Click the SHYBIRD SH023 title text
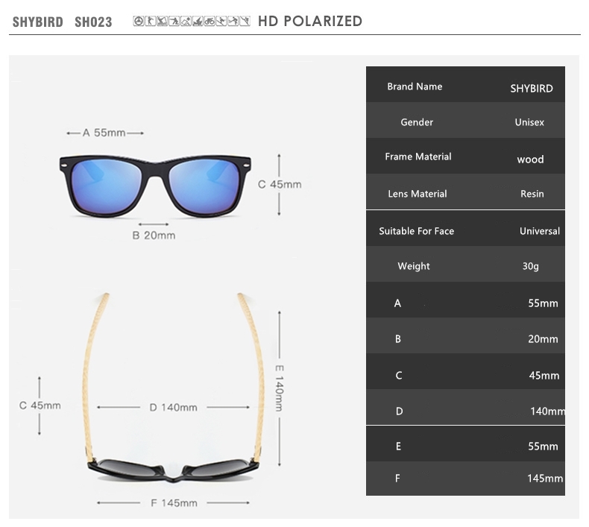The width and height of the screenshot is (589, 527). point(63,22)
